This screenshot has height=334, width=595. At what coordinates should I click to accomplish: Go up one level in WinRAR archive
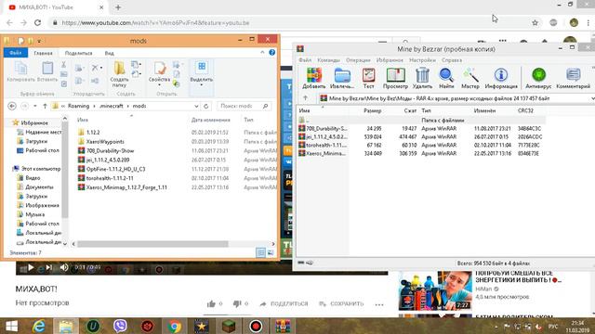305,98
